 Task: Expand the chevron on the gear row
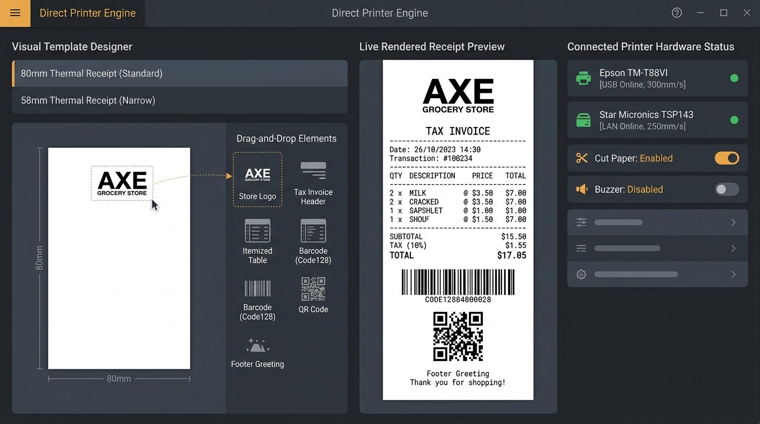(x=733, y=274)
